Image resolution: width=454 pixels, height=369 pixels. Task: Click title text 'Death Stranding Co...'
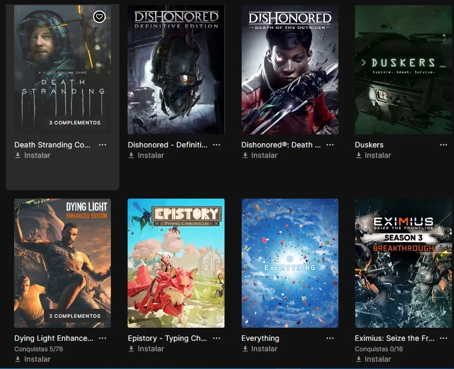coord(52,145)
